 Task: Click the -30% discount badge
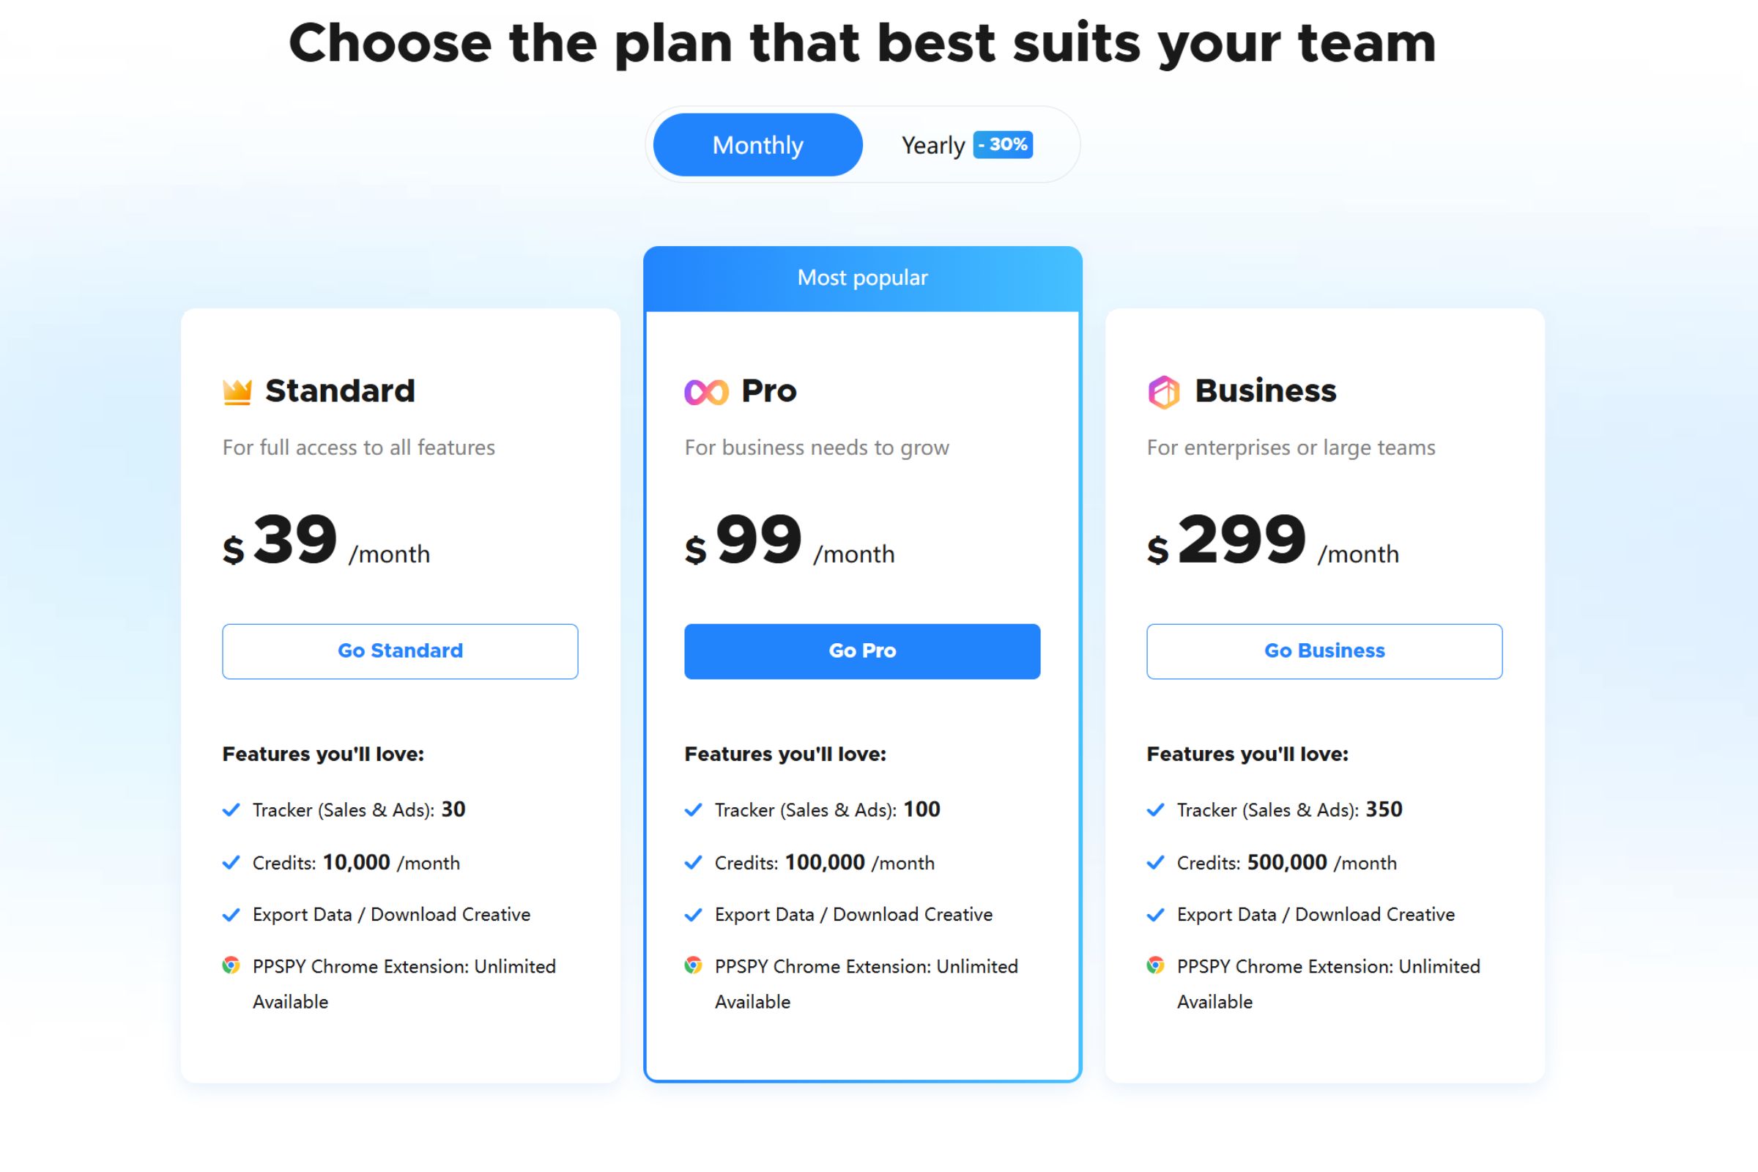pyautogui.click(x=1002, y=144)
